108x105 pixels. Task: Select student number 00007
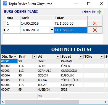[9, 89]
